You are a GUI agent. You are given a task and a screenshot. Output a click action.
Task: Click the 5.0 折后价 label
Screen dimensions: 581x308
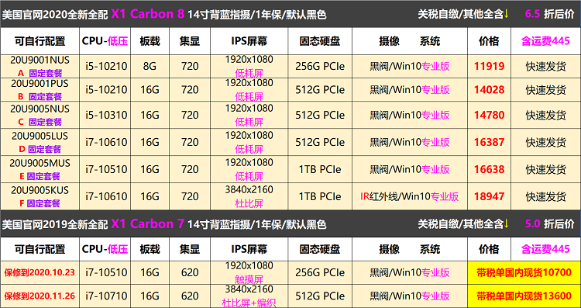[549, 223]
